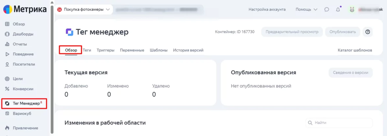
Task: Open Посетители via its person icon
Action: tap(7, 64)
